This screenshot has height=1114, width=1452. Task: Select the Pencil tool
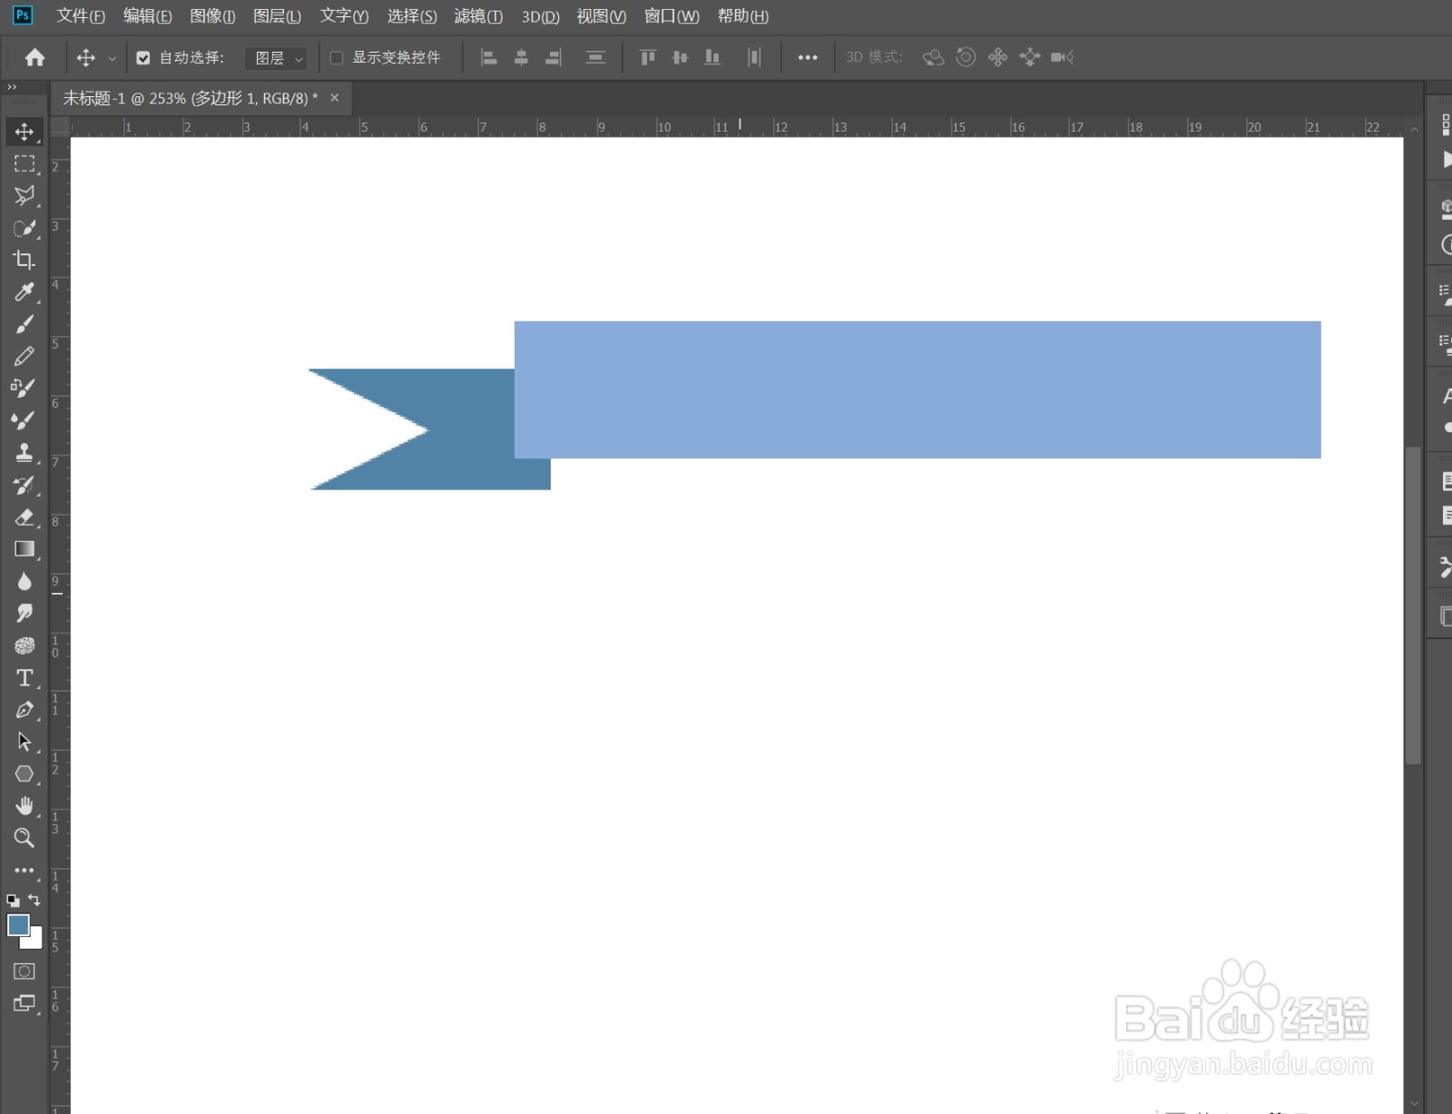coord(25,356)
